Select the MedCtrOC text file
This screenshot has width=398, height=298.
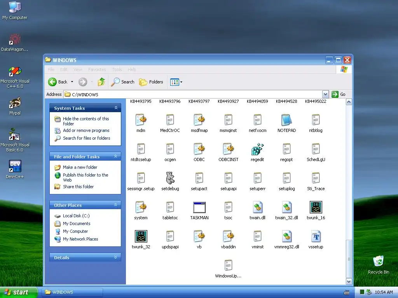(170, 120)
